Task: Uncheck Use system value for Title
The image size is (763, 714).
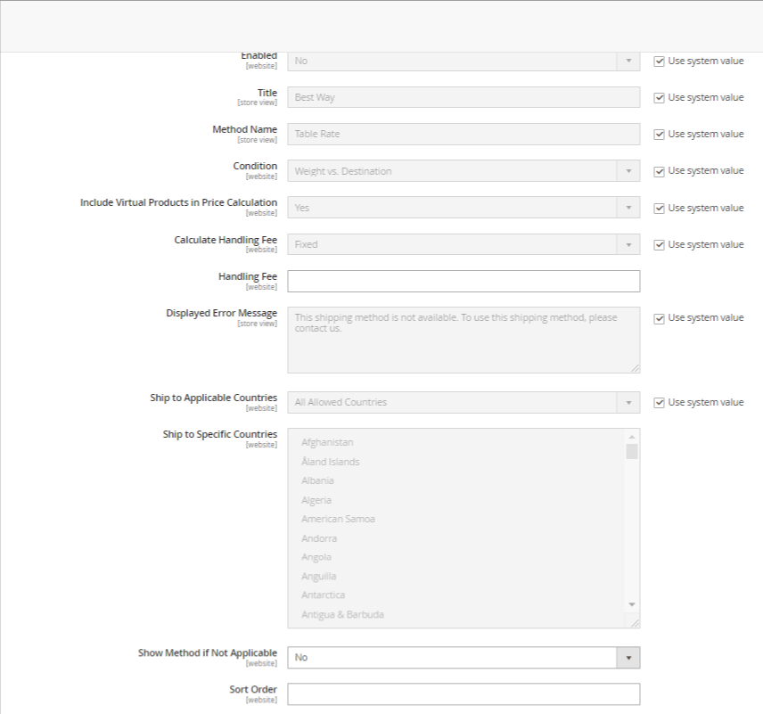Action: (x=660, y=98)
